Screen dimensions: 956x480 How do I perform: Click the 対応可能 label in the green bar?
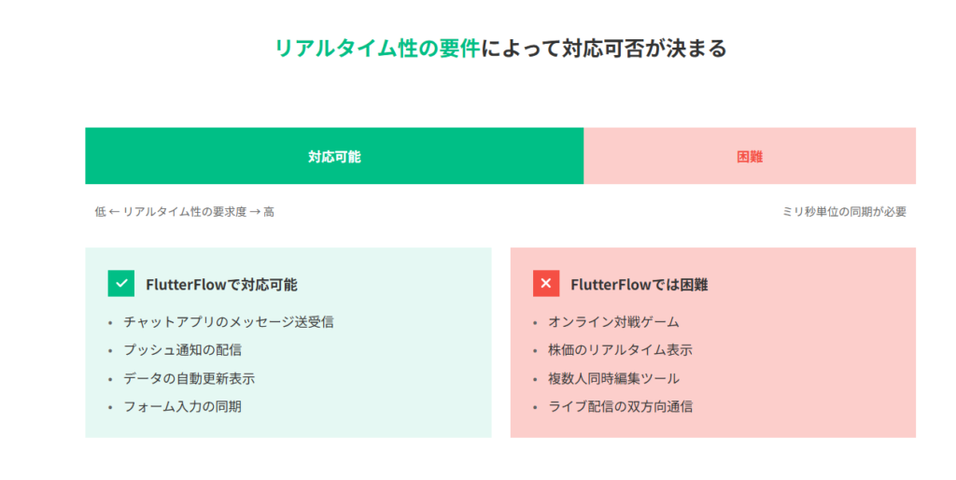pos(334,157)
